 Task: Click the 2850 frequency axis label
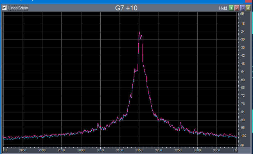pyautogui.click(x=22, y=150)
